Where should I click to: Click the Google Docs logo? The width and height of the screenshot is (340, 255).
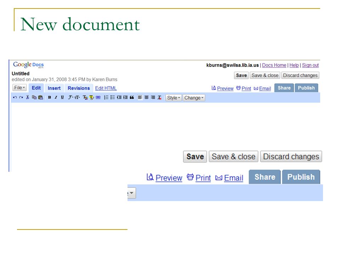click(28, 64)
